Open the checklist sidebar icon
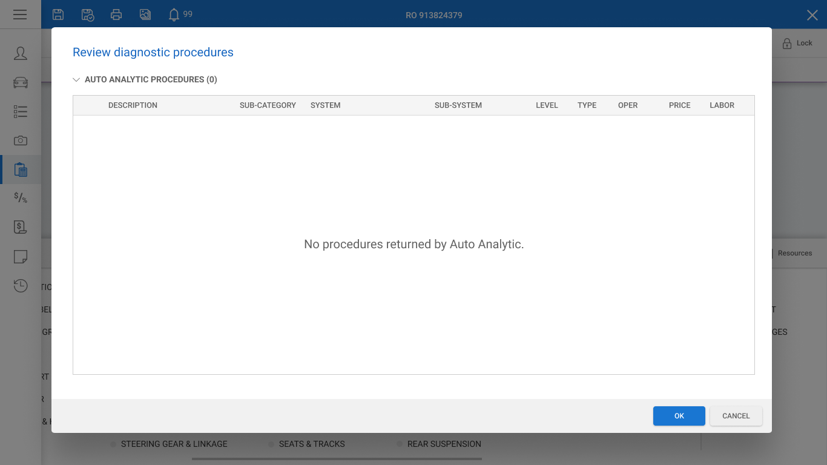 point(21,111)
